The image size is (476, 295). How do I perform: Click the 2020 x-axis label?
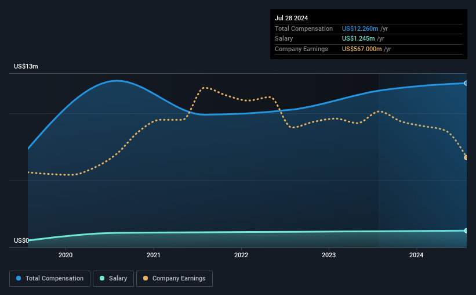click(66, 255)
